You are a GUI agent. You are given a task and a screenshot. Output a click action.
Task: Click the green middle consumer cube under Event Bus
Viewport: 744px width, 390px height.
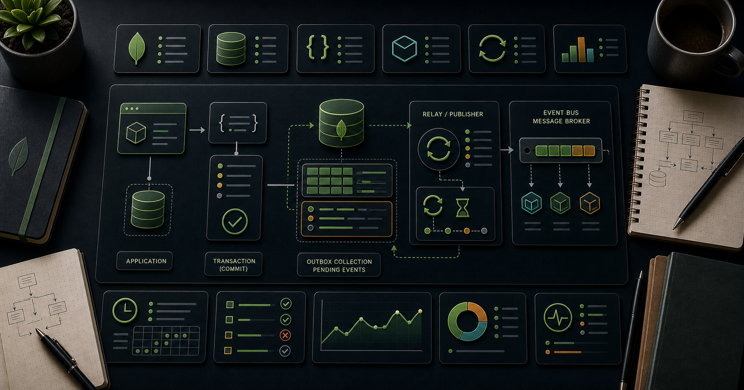click(560, 203)
